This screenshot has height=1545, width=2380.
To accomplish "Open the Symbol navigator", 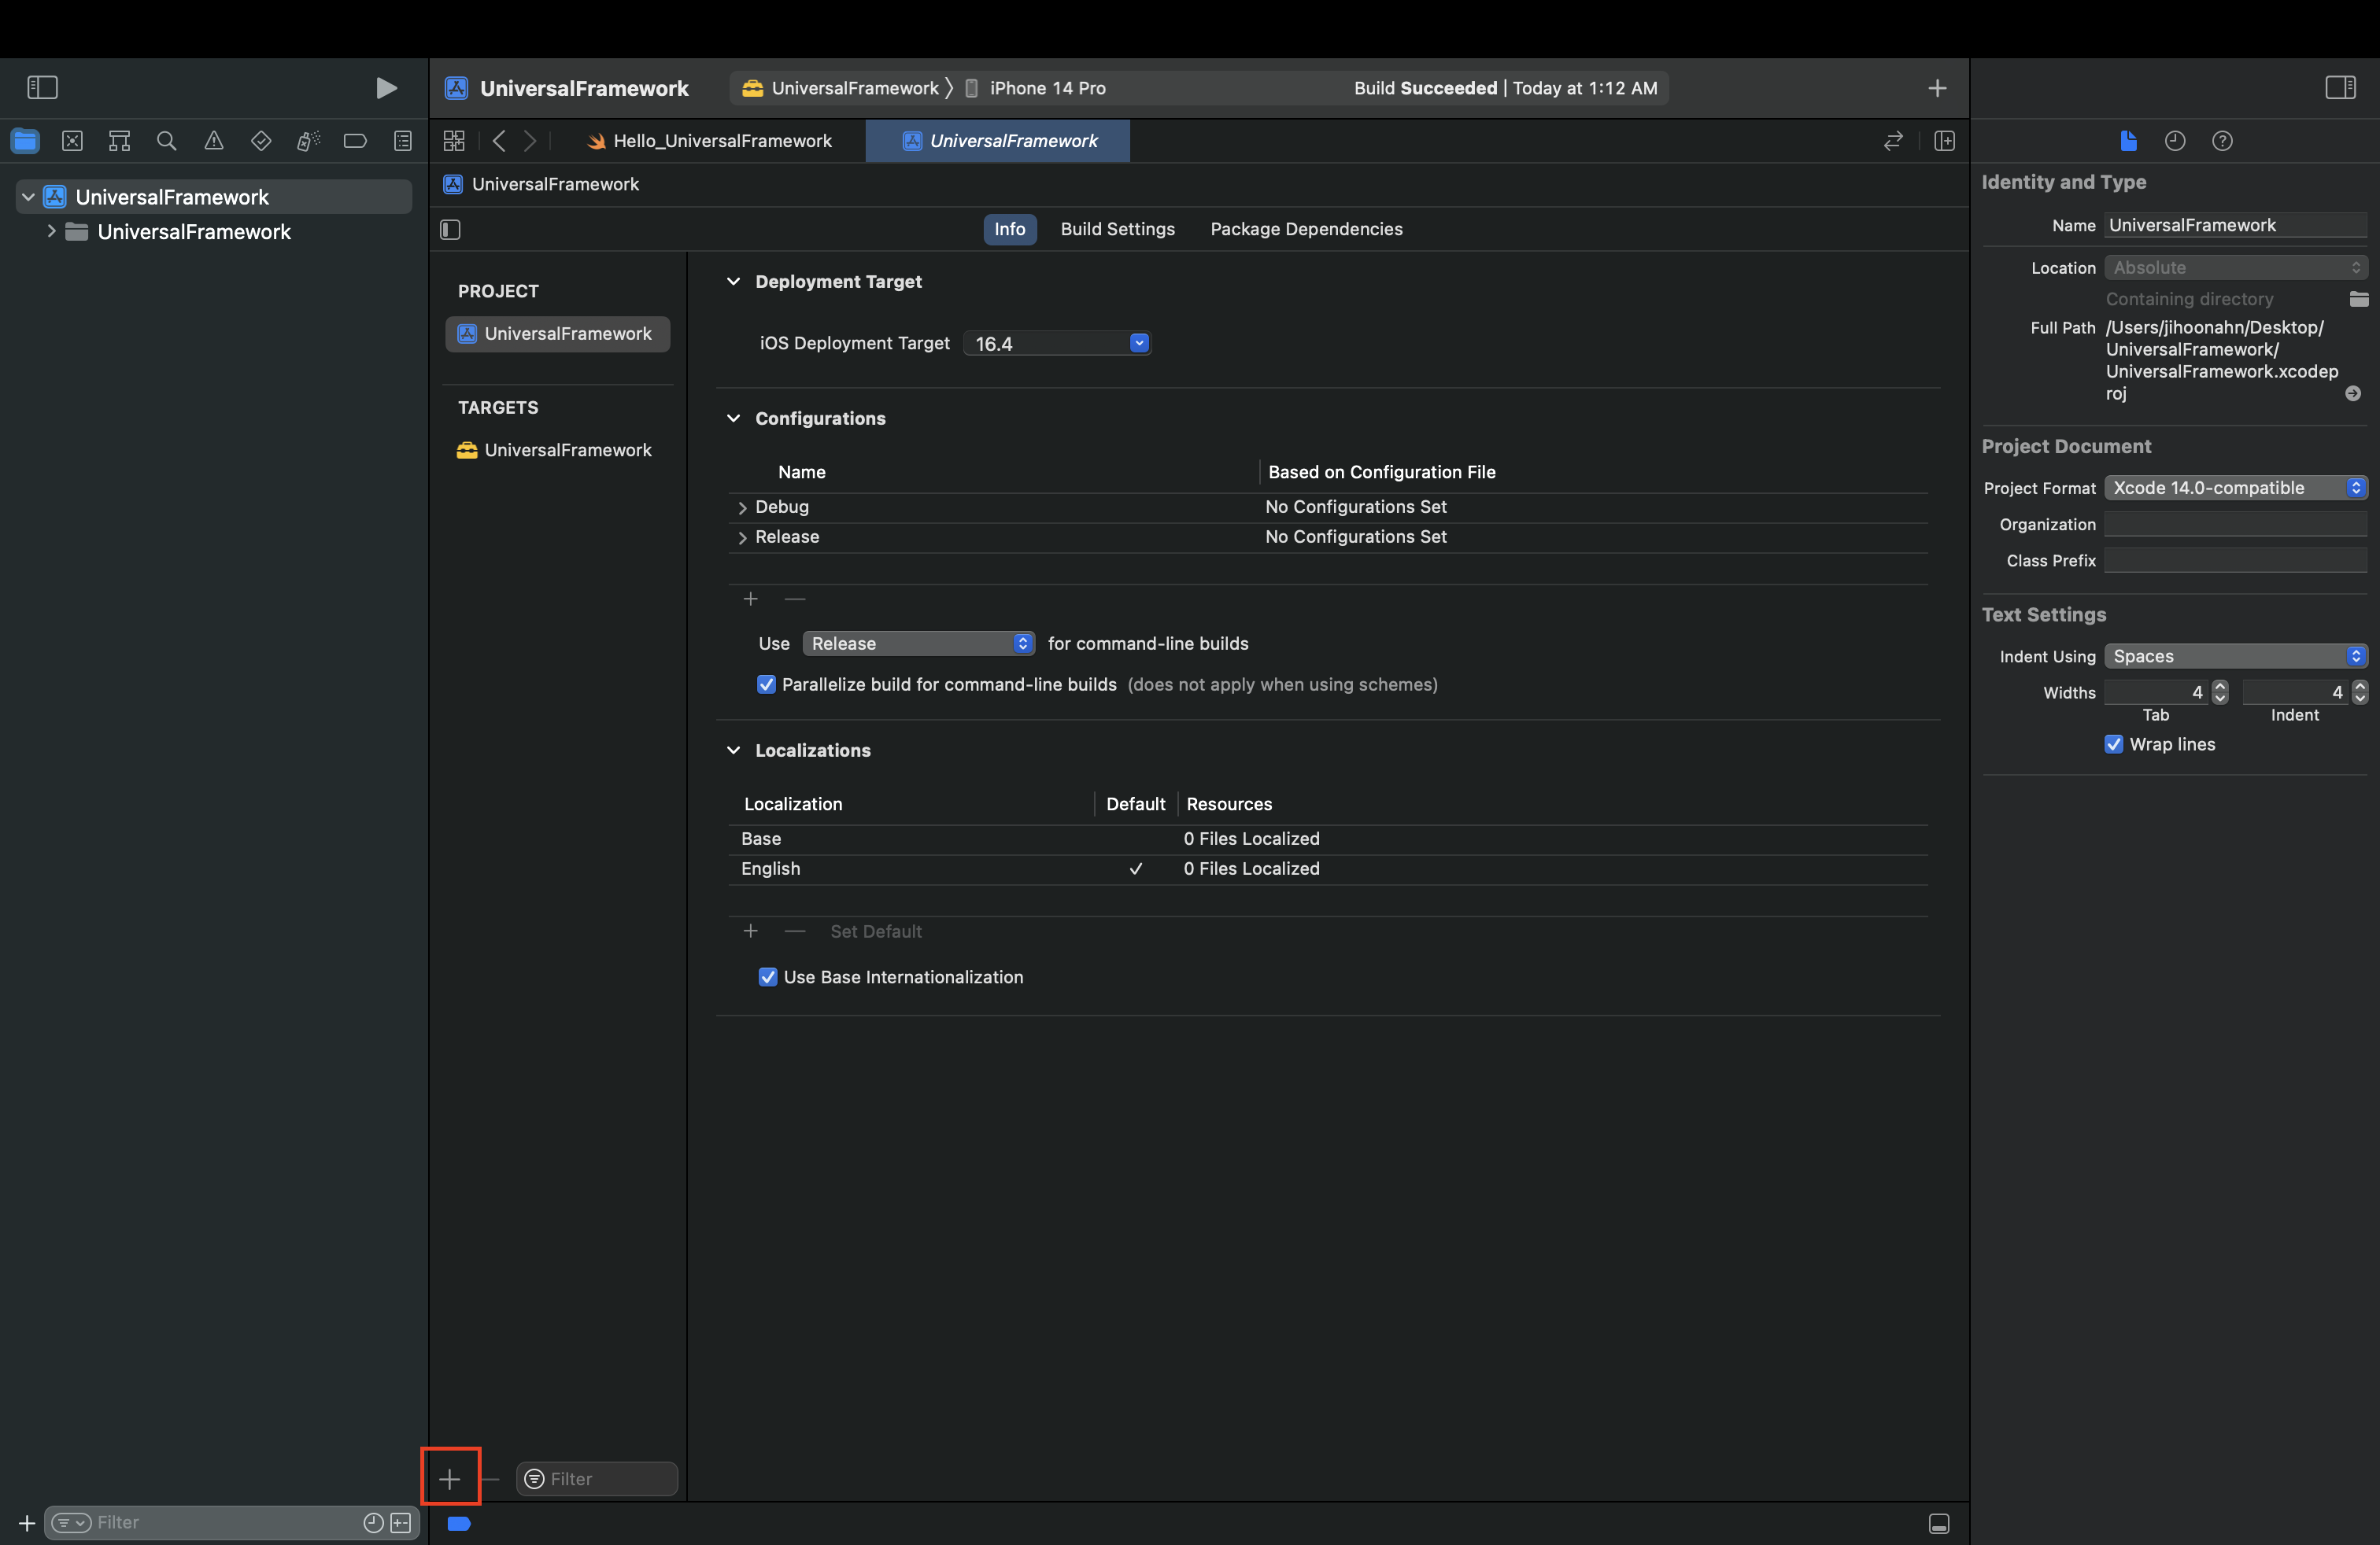I will (x=119, y=141).
